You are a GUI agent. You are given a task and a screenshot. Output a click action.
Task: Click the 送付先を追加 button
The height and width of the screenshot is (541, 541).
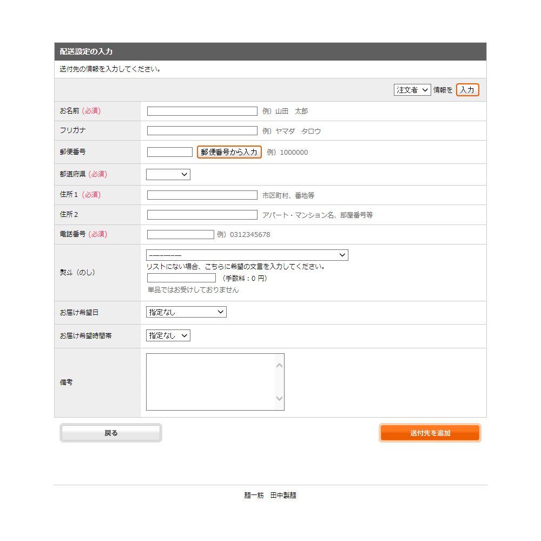click(x=430, y=433)
